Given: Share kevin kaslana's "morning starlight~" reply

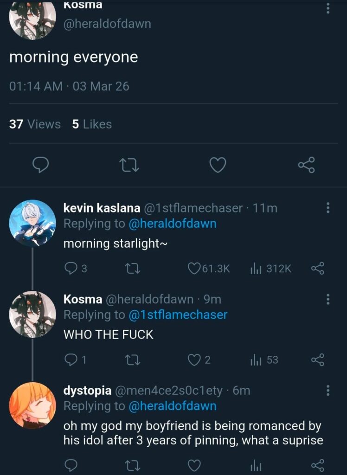Looking at the screenshot, I should (x=317, y=268).
